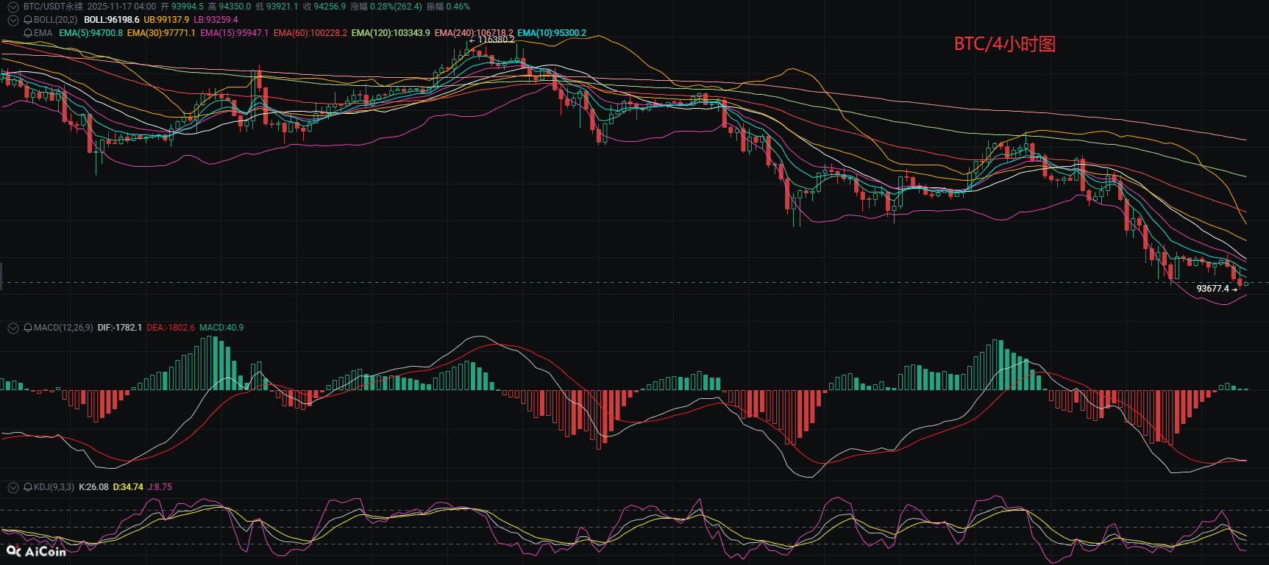Click the cyan EMA(10) legend entry
The image size is (1269, 565).
552,33
